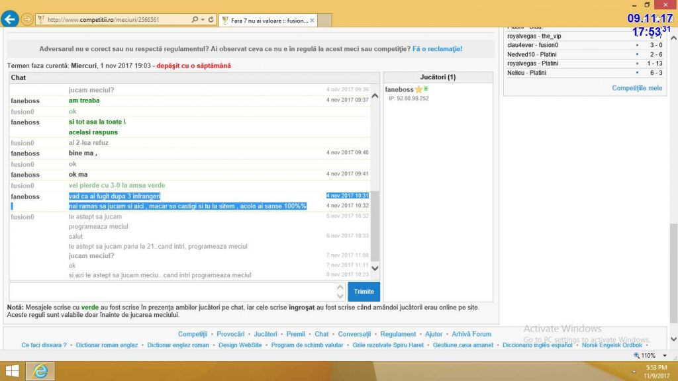Screen dimensions: 678x381
Task: Open the address bar autocomplete dropdown arrow
Action: [203, 20]
